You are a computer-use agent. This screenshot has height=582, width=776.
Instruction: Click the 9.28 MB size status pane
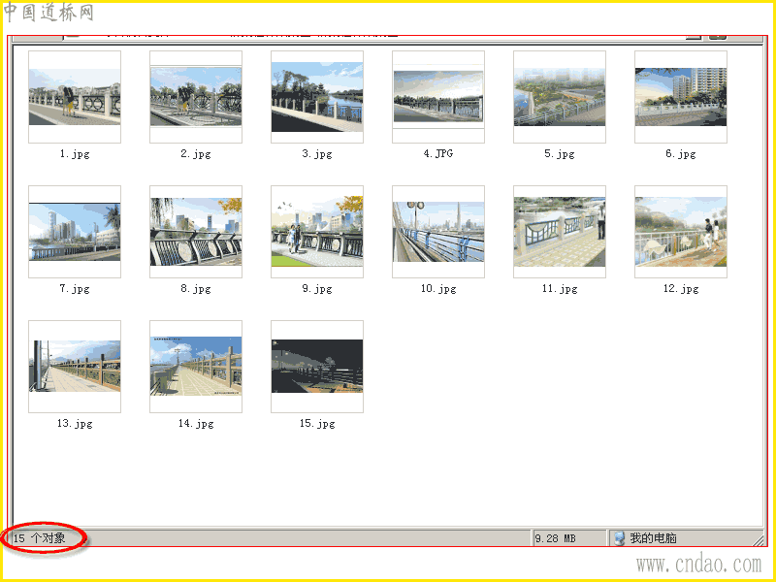(569, 538)
